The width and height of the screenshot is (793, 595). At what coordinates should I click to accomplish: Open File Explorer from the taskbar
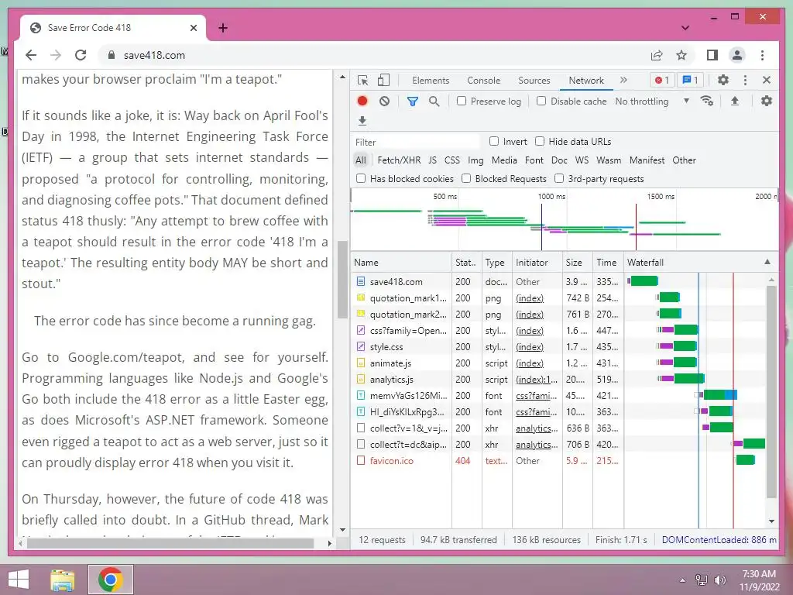pyautogui.click(x=62, y=580)
